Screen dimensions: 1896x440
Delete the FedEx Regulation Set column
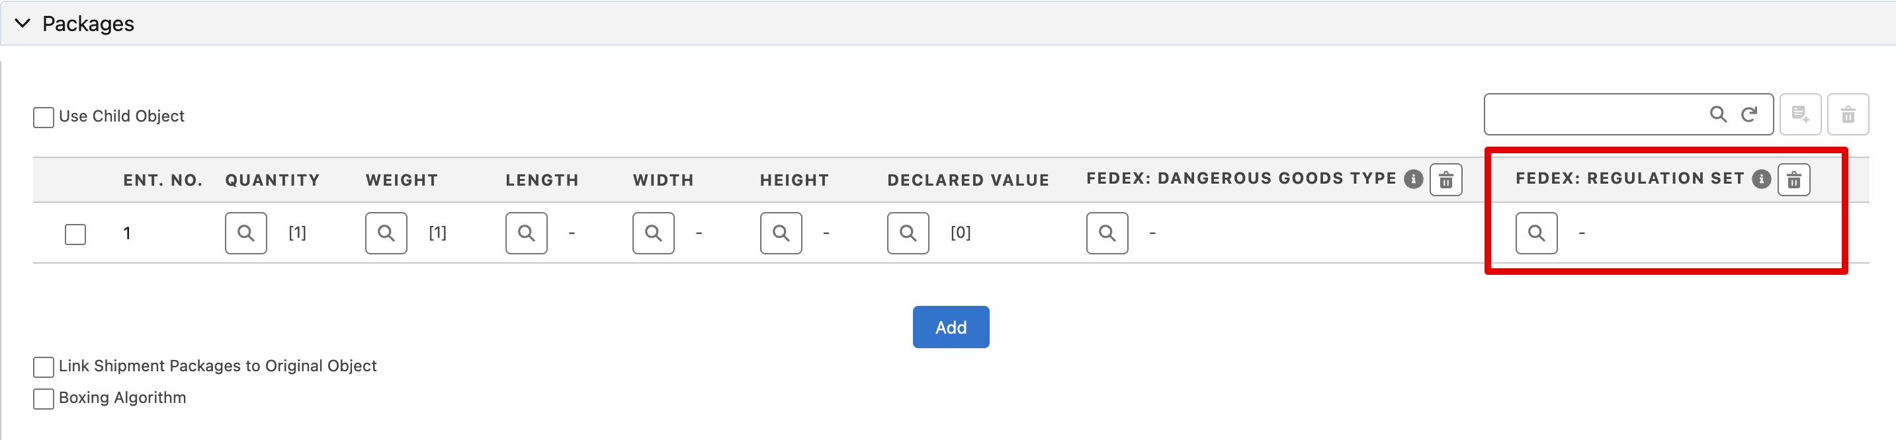(1793, 179)
